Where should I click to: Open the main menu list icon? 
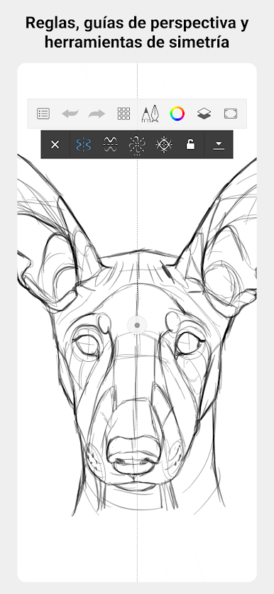coord(43,114)
